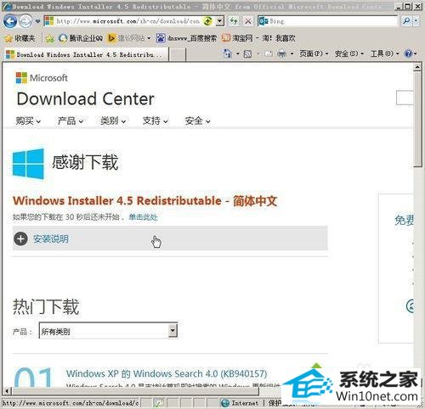425x409 pixels.
Task: Expand the 产品 navigation menu
Action: tap(71, 121)
